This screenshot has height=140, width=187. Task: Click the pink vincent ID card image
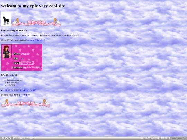22,57
